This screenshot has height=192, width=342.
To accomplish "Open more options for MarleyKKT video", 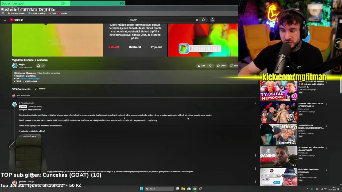I will [327, 82].
